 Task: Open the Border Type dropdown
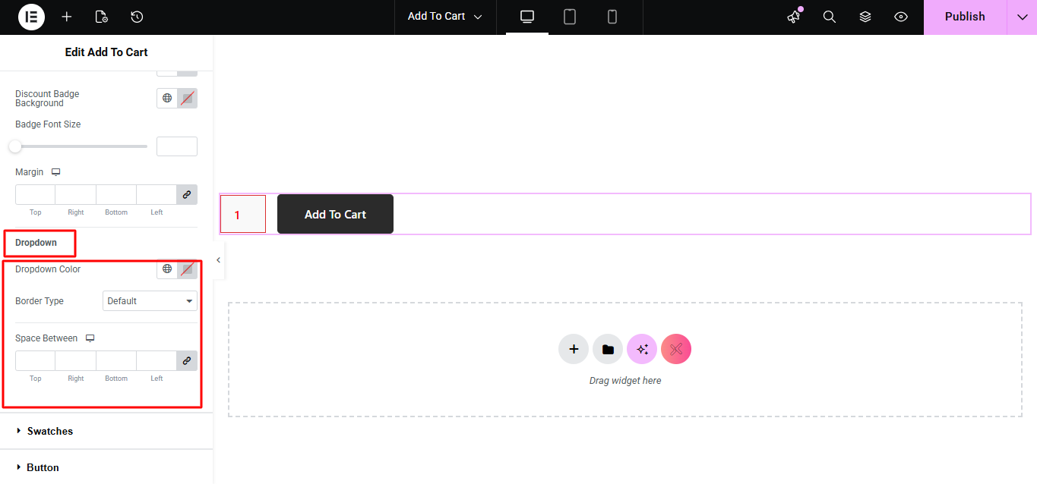[x=150, y=301]
